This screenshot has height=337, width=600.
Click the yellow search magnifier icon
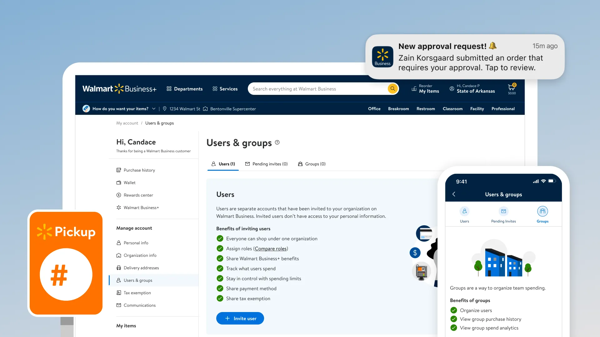pyautogui.click(x=392, y=89)
